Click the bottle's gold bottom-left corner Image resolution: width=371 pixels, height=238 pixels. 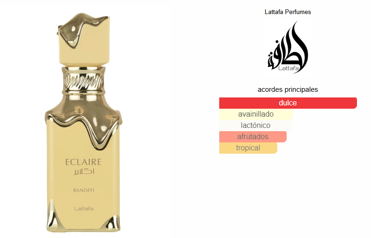pos(52,216)
